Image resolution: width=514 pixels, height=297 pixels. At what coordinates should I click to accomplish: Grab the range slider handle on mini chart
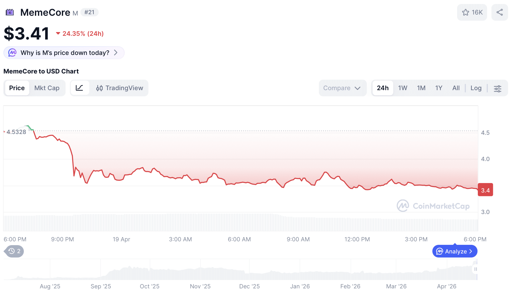coord(475,269)
